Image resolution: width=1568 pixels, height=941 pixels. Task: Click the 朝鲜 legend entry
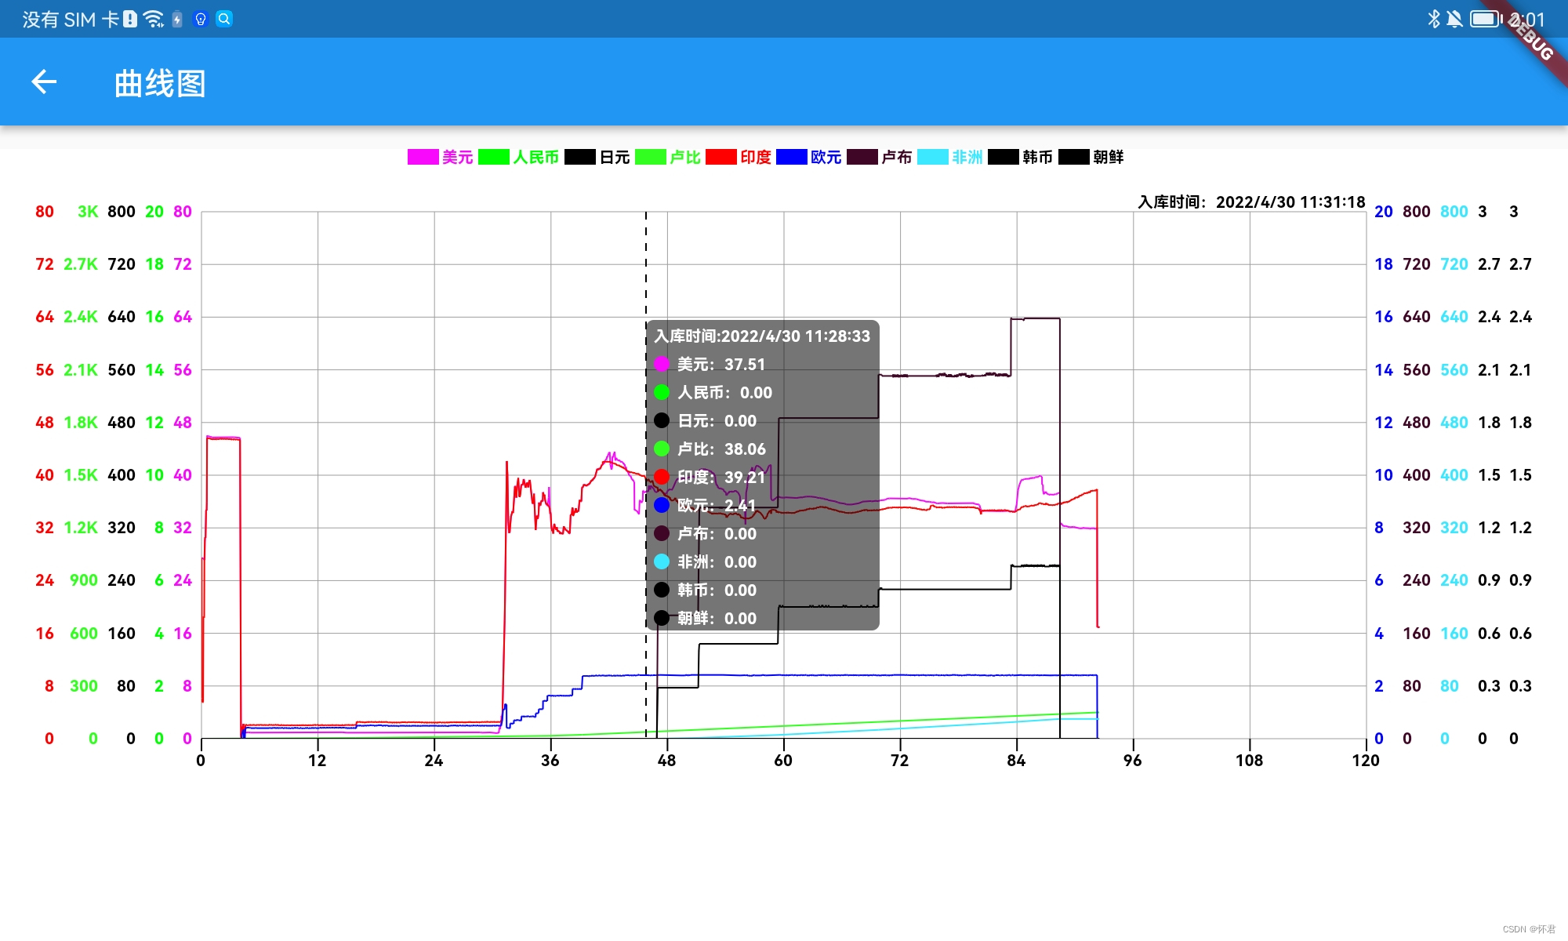(x=1108, y=157)
